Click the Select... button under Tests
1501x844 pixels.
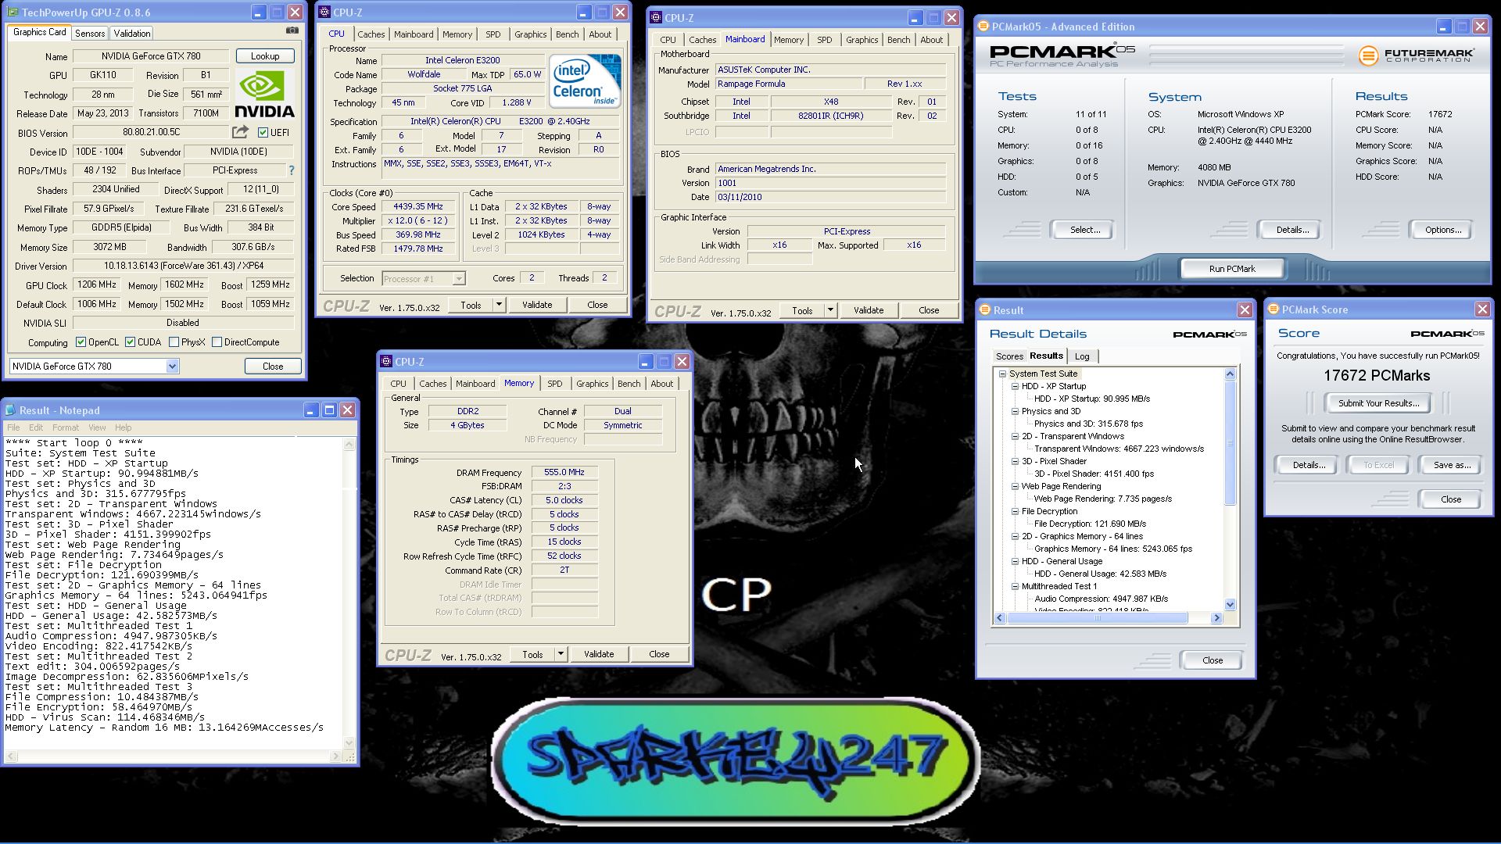coord(1084,230)
